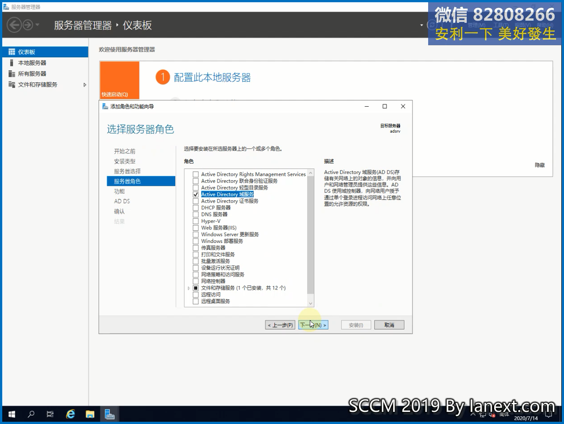Open the navigation history dropdown arrow
Image resolution: width=564 pixels, height=424 pixels.
point(37,25)
